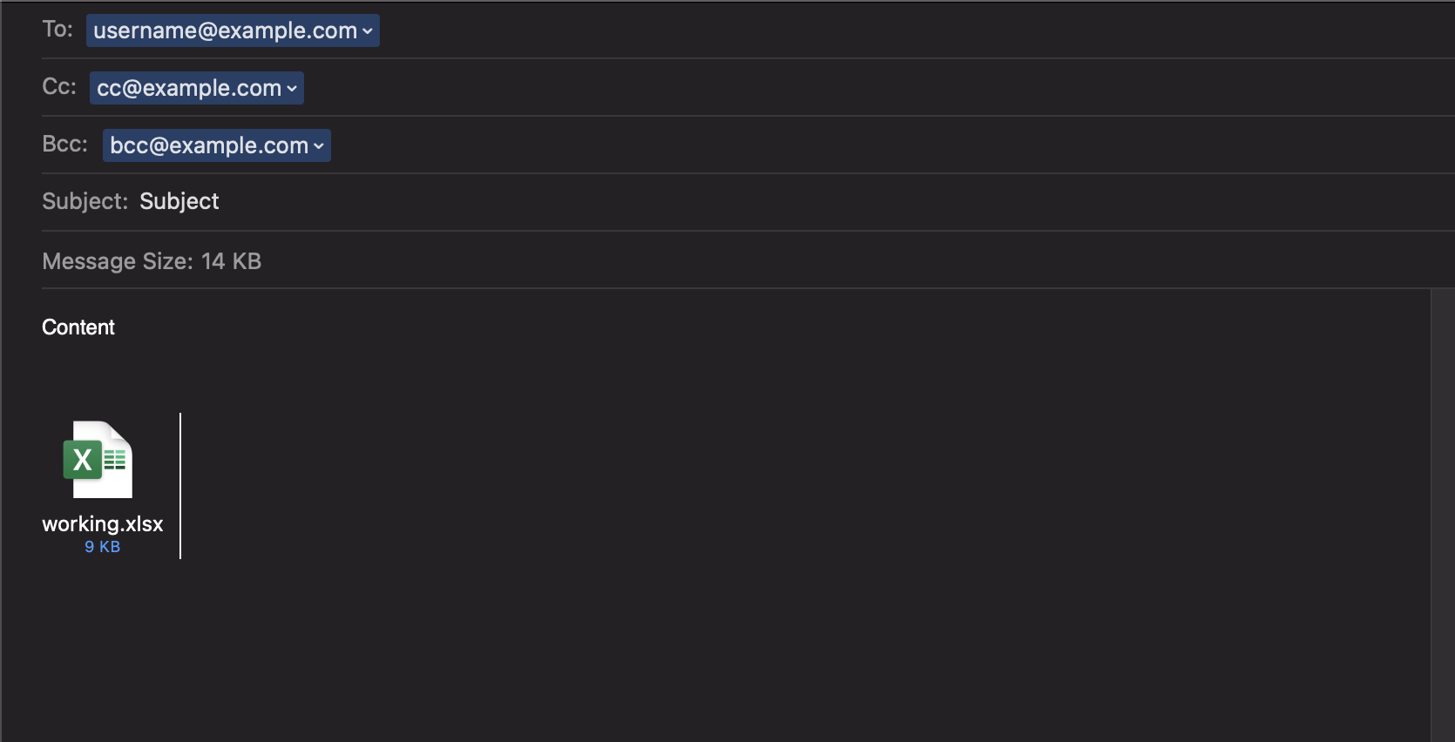Select the cc@example.com recipient token
This screenshot has height=742, width=1455.
197,88
